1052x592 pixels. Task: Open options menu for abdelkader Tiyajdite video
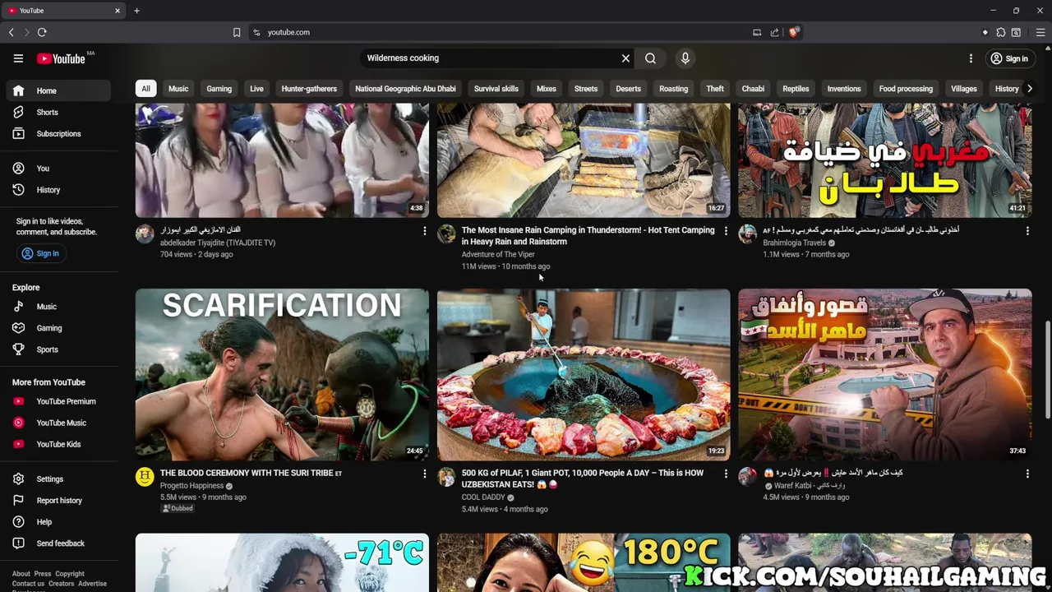(x=425, y=231)
